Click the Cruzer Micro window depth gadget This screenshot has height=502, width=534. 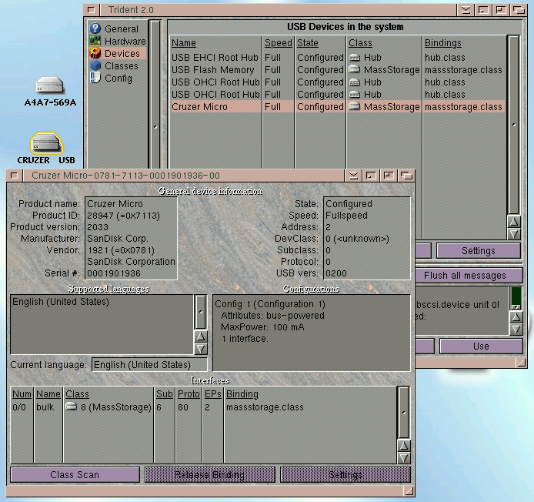pos(406,176)
